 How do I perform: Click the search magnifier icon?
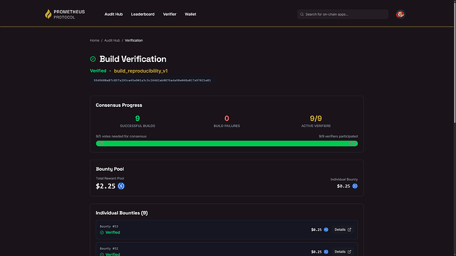[x=302, y=15]
